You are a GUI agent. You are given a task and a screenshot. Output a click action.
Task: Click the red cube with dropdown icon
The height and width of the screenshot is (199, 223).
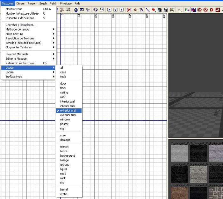[x=154, y=10]
